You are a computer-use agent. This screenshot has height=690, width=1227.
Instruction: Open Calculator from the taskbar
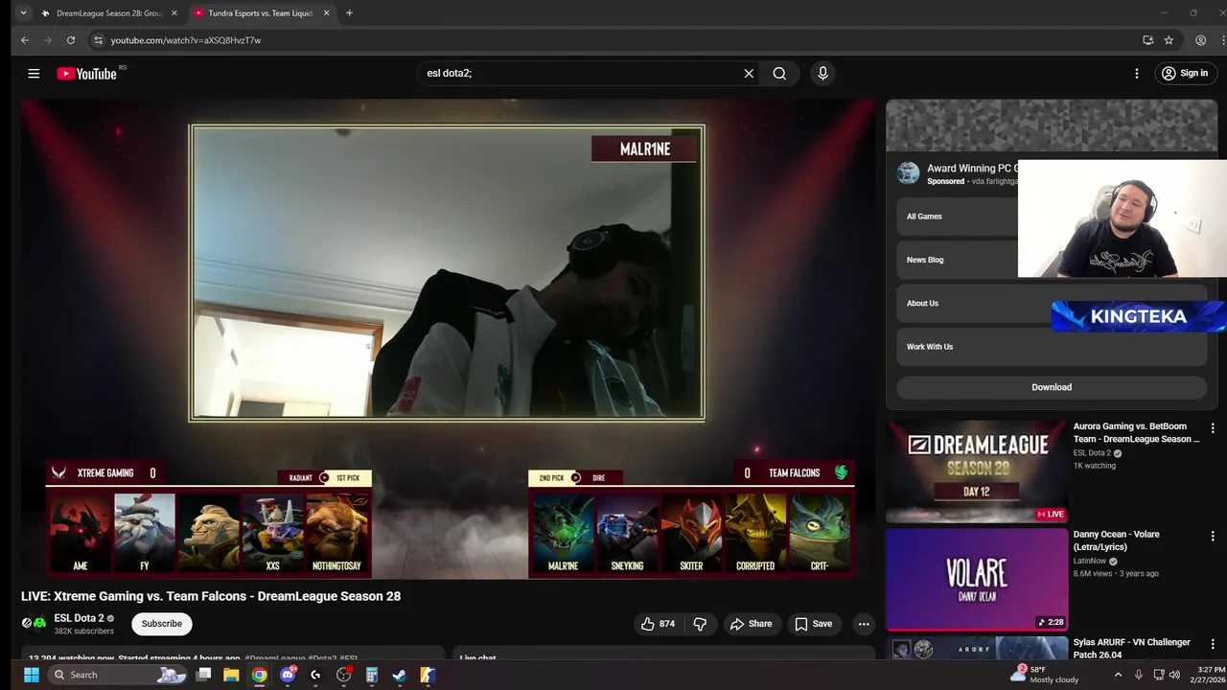point(372,675)
